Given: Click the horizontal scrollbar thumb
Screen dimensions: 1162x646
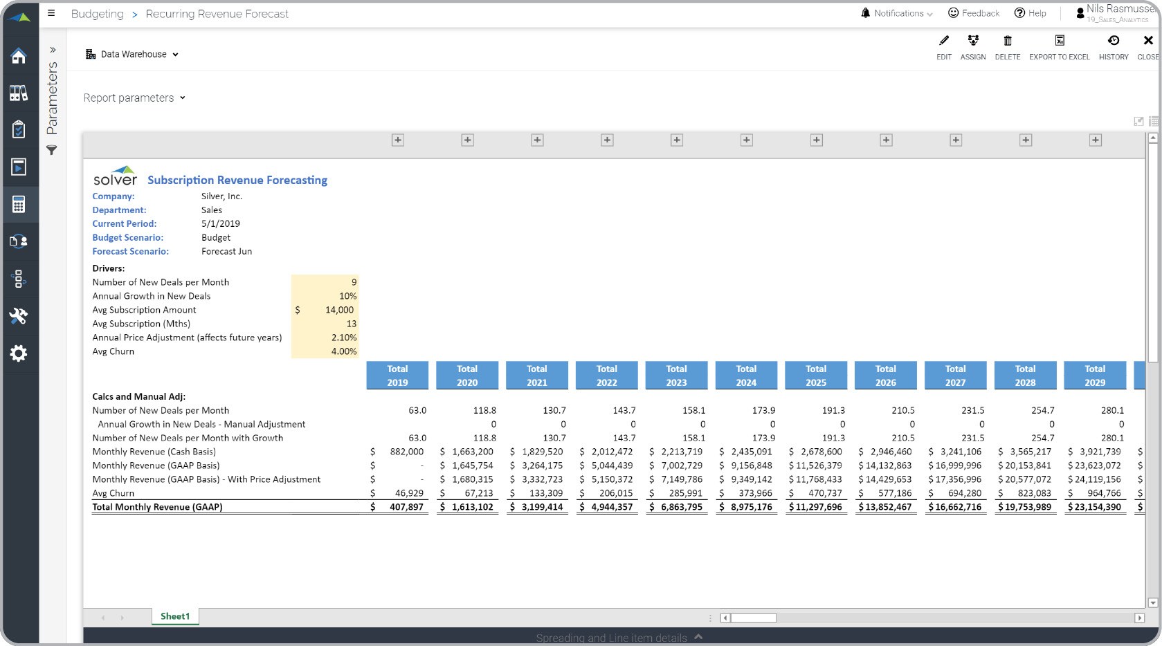Looking at the screenshot, I should tap(753, 618).
